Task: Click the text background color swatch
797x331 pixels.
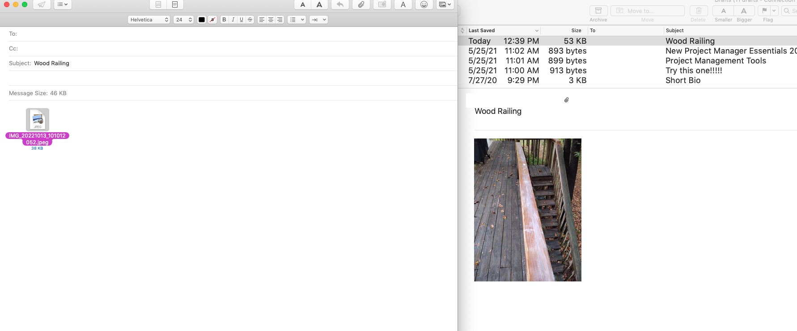Action: point(212,20)
